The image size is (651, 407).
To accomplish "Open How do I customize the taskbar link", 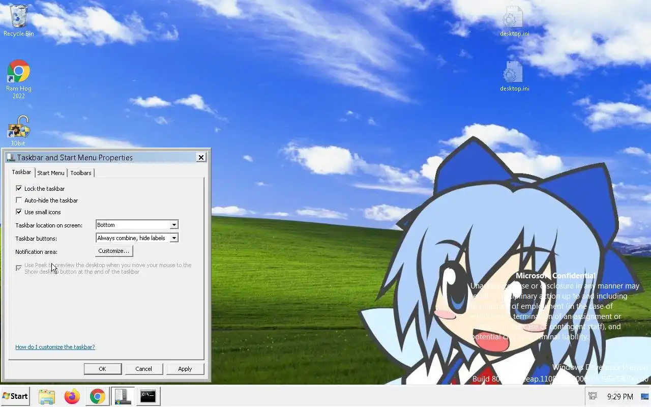I will [x=55, y=347].
